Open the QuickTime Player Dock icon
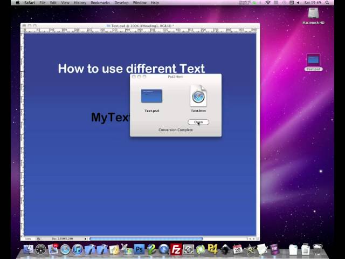 click(x=164, y=249)
